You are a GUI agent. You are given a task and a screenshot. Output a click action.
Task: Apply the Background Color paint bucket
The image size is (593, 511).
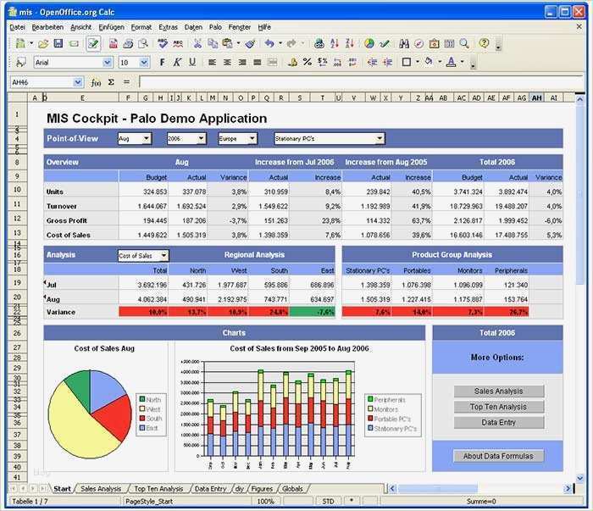point(429,62)
